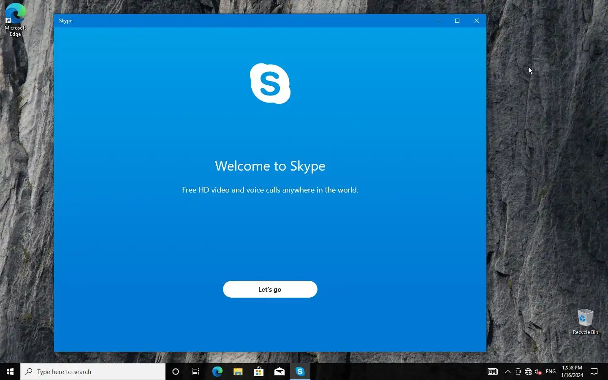608x380 pixels.
Task: Select Skype taskbar icon
Action: [300, 372]
